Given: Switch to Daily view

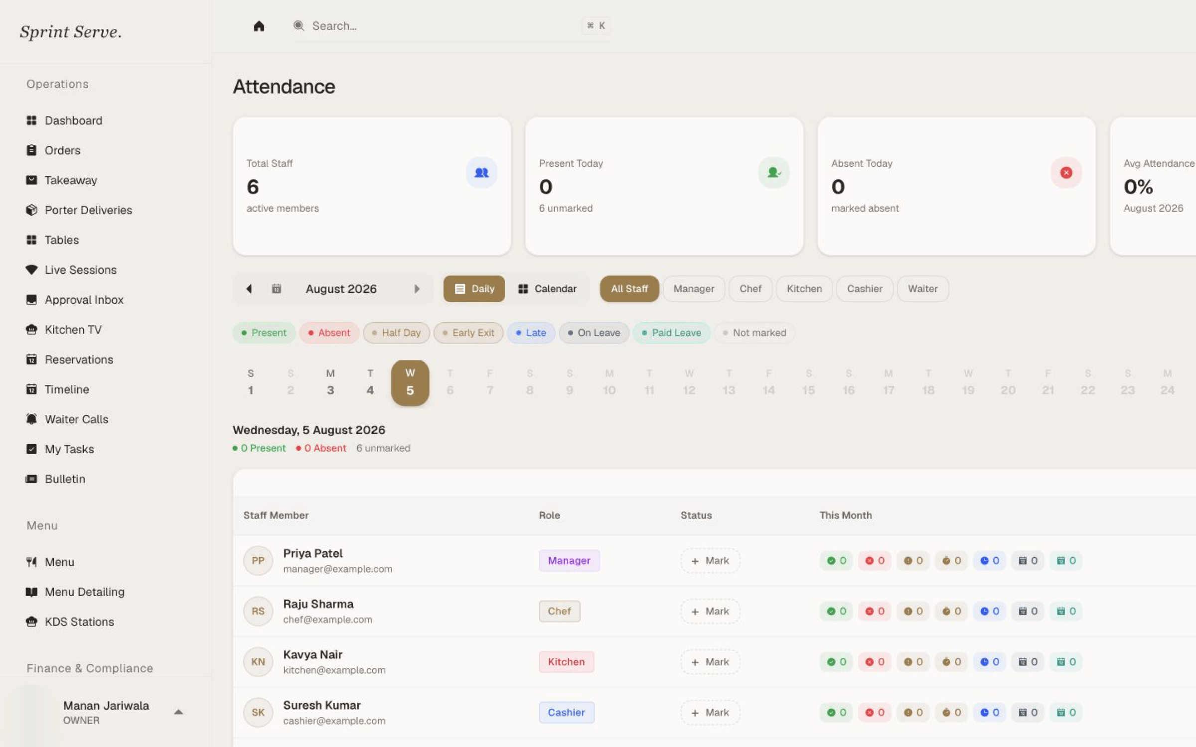Looking at the screenshot, I should pos(474,289).
